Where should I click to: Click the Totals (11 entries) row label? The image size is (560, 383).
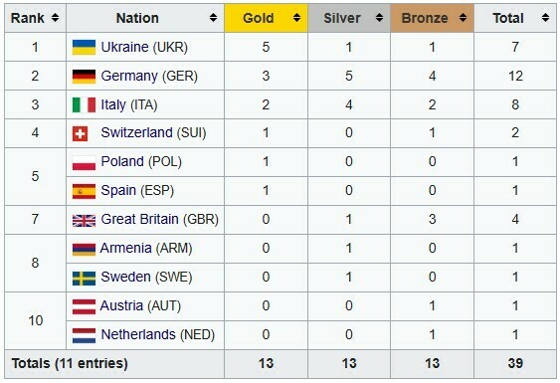click(70, 364)
